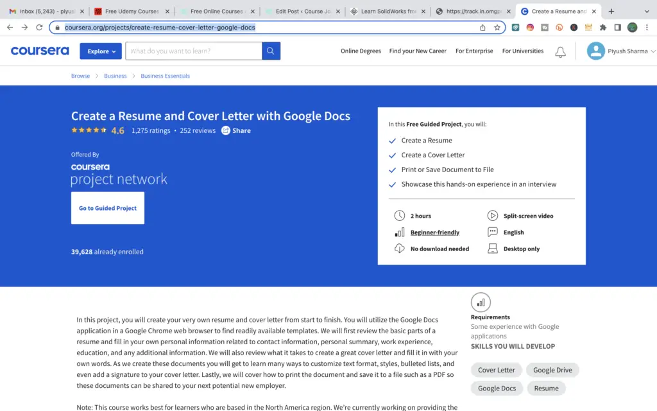The image size is (657, 411).
Task: Click the laptop icon beside Desktop only
Action: pos(492,249)
